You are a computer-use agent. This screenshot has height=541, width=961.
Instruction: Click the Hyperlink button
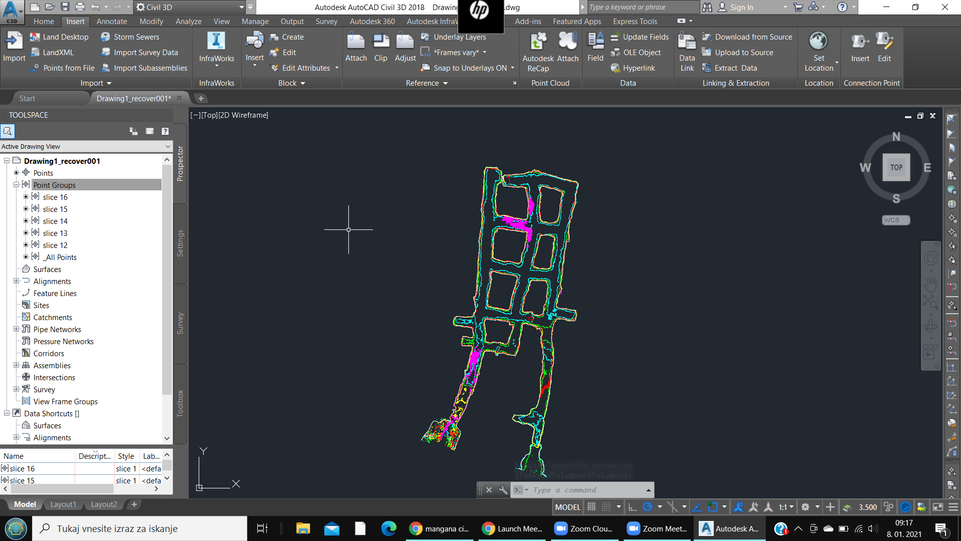pyautogui.click(x=633, y=68)
